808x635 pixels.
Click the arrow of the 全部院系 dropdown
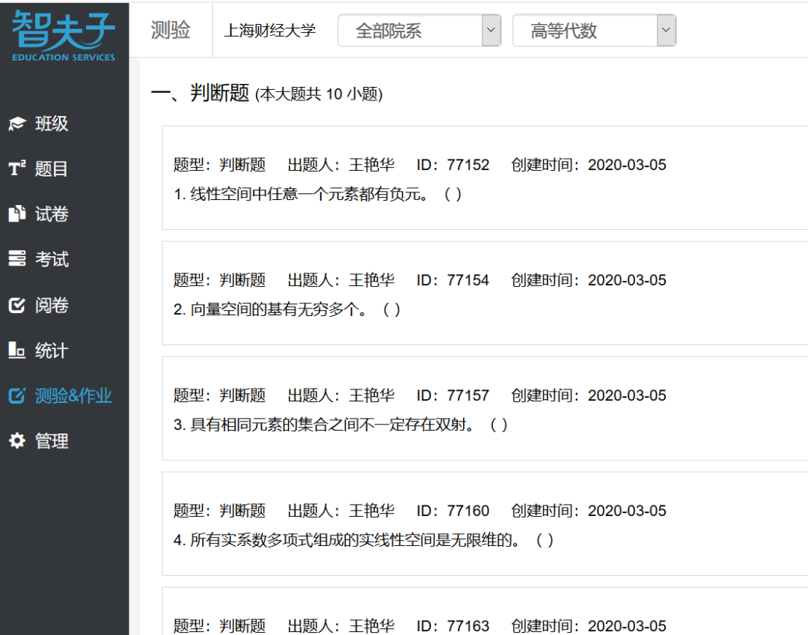pyautogui.click(x=491, y=31)
